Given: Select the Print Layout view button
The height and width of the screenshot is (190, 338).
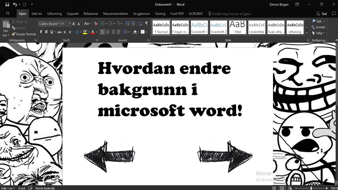Looking at the screenshot, I should [282, 188].
